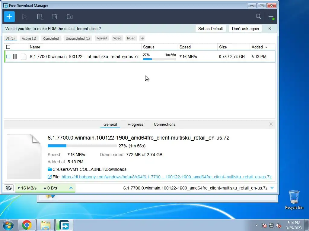Select the Video filter tab
This screenshot has height=231, width=309.
[117, 38]
